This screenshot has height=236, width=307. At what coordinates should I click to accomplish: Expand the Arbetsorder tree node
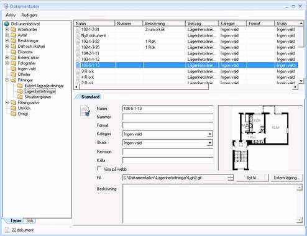pyautogui.click(x=7, y=29)
